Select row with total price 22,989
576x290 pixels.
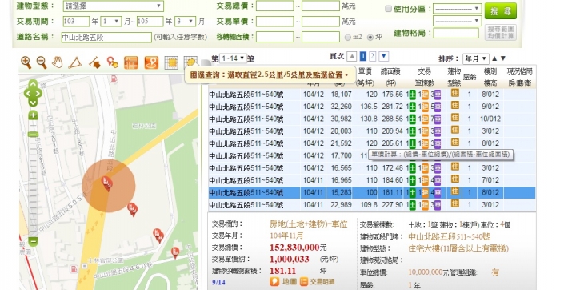372,204
